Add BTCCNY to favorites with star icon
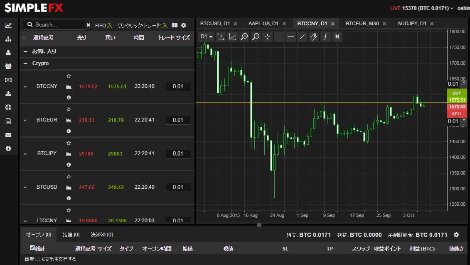Viewport: 470px width, 265px height. tap(69, 76)
